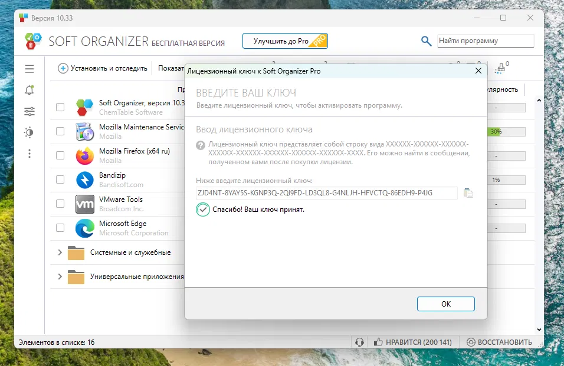Click the green accepted checkmark icon

tap(203, 209)
